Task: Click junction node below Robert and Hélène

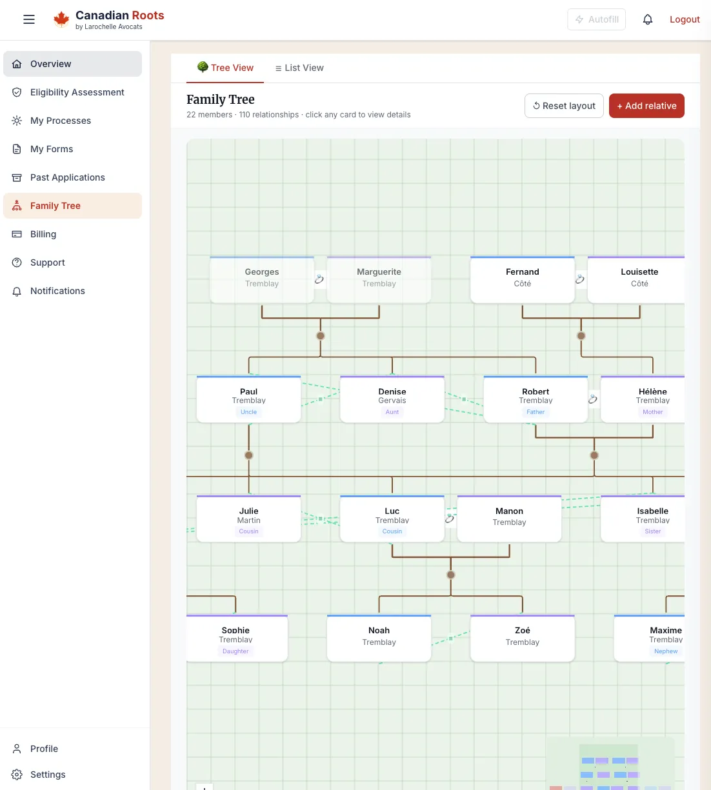Action: [594, 455]
